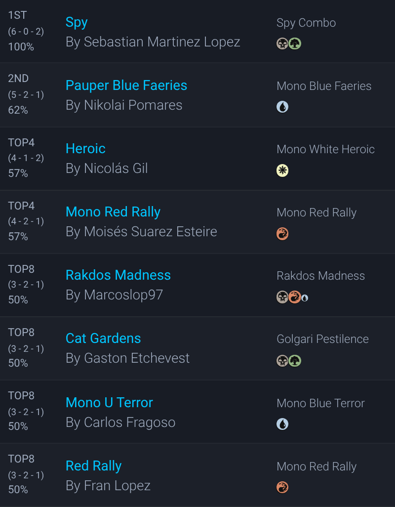Image resolution: width=395 pixels, height=507 pixels.
Task: Click the blue mana icon under Mono Blue Faeries
Action: coord(282,107)
